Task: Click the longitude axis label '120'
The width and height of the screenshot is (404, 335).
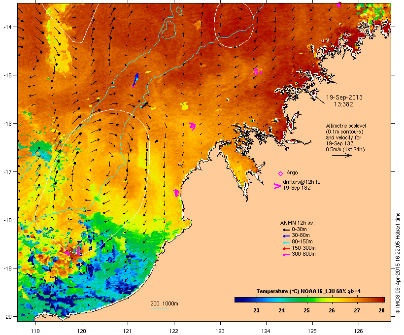Action: tap(82, 331)
